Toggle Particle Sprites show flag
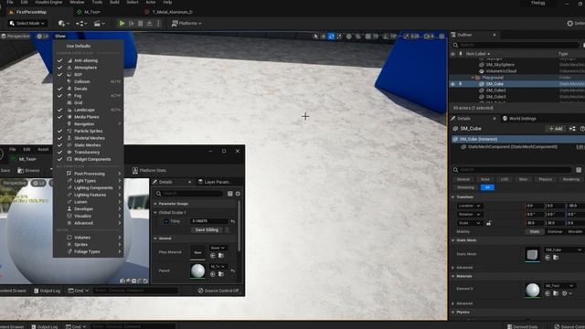This screenshot has height=329, width=585. coord(88,131)
